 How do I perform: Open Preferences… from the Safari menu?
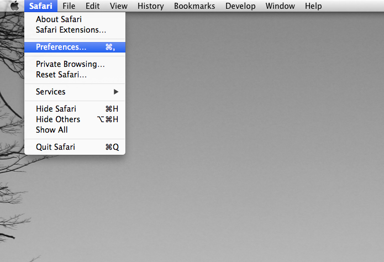(x=75, y=47)
